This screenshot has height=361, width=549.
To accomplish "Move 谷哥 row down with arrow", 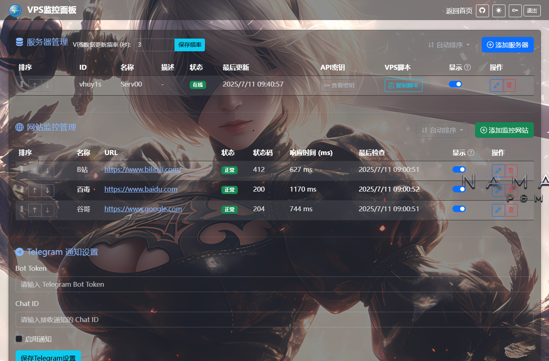I will pyautogui.click(x=48, y=210).
